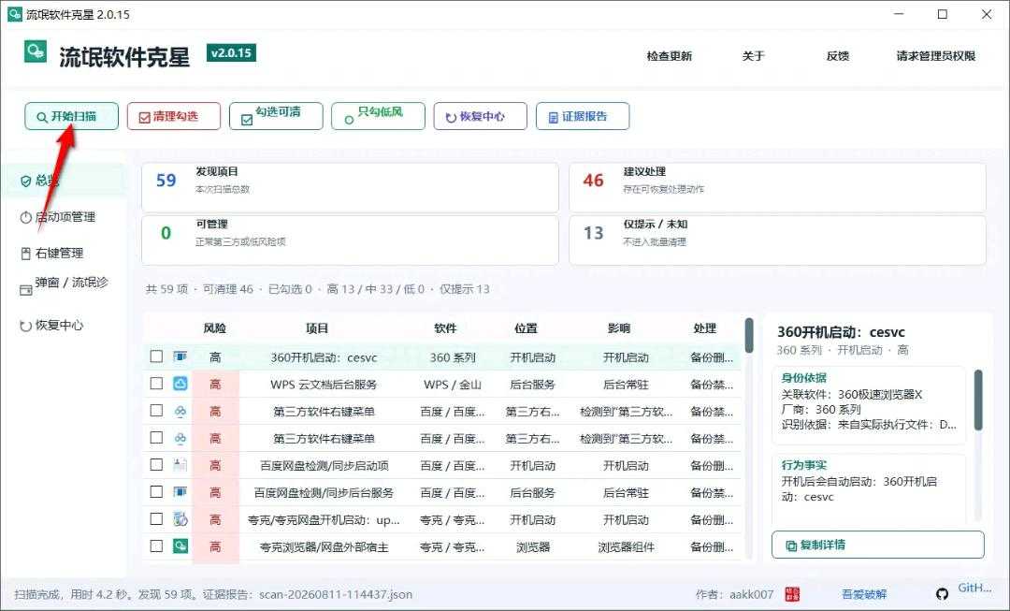The image size is (1010, 611).
Task: Sort by the 处理 column header
Action: coord(705,328)
